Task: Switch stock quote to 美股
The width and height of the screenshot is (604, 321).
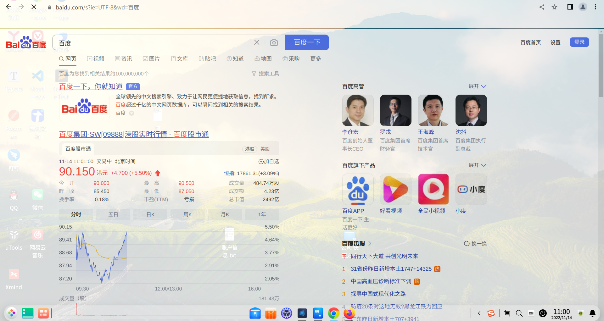Action: click(x=265, y=149)
